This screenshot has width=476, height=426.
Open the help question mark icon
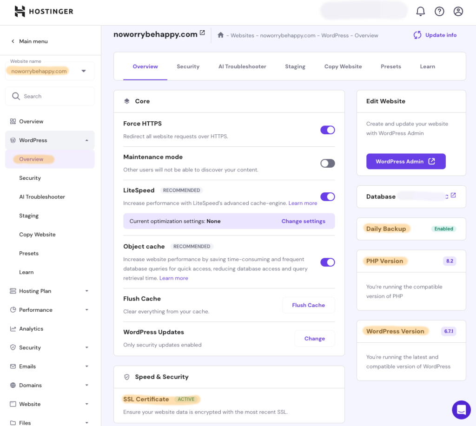[439, 12]
